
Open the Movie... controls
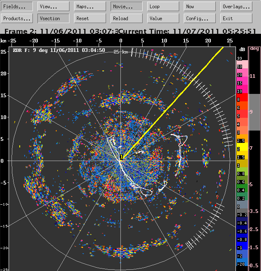point(127,7)
